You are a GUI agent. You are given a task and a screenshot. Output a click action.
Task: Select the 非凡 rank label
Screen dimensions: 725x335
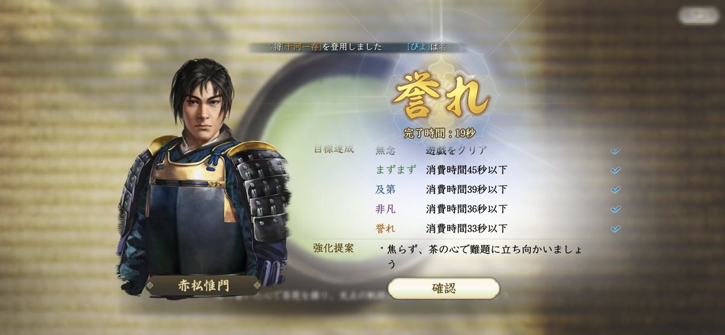coord(385,209)
